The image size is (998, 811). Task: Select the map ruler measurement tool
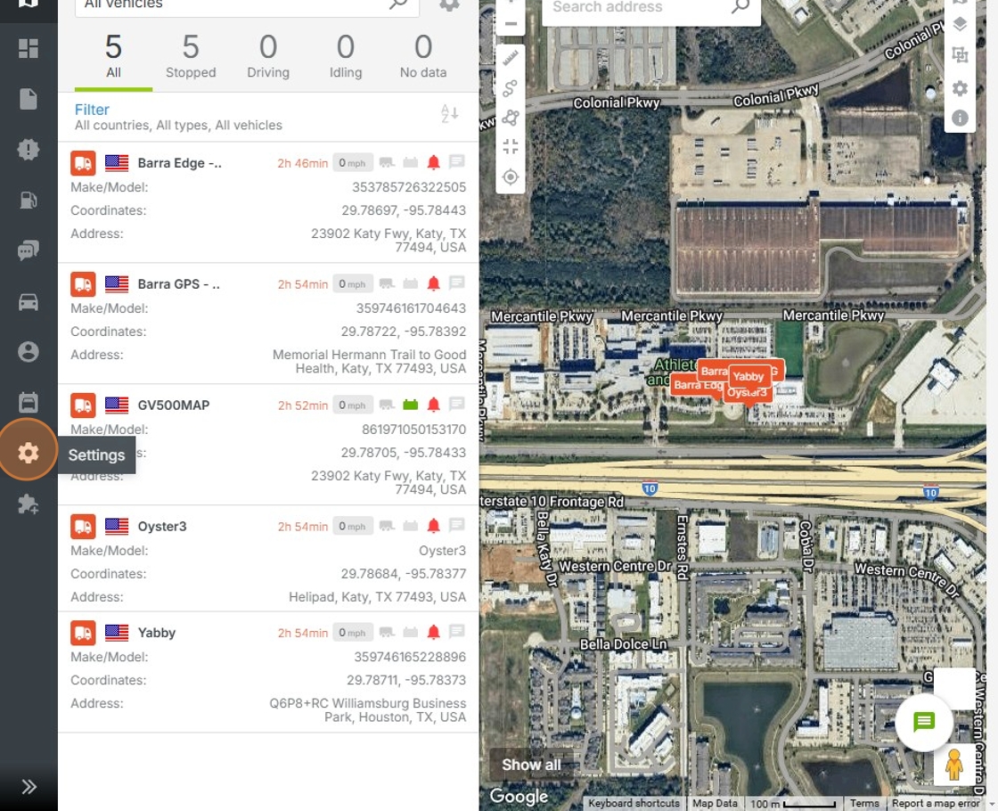511,59
